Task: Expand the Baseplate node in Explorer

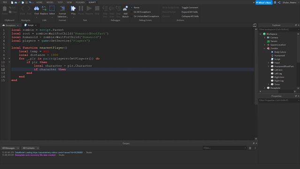Action: 264,88
